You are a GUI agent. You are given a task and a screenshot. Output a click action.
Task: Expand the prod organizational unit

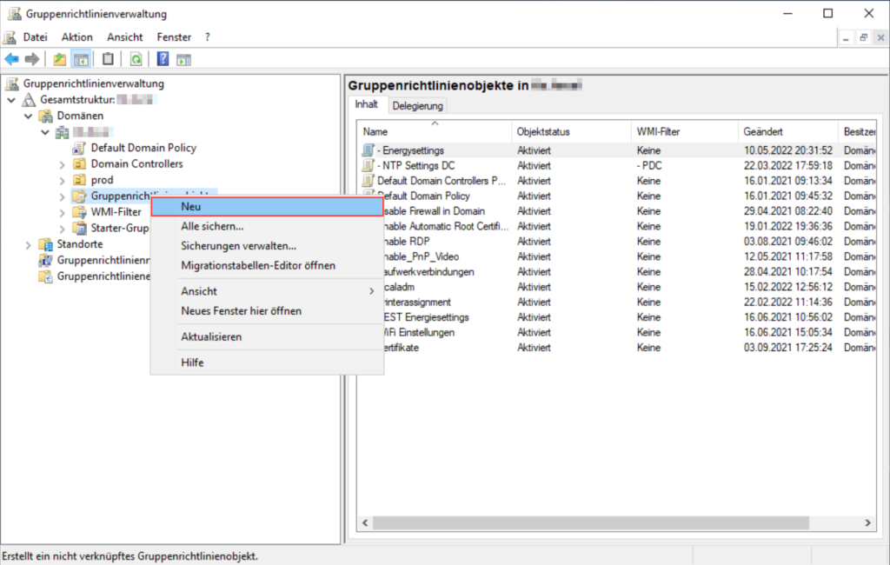tap(62, 180)
